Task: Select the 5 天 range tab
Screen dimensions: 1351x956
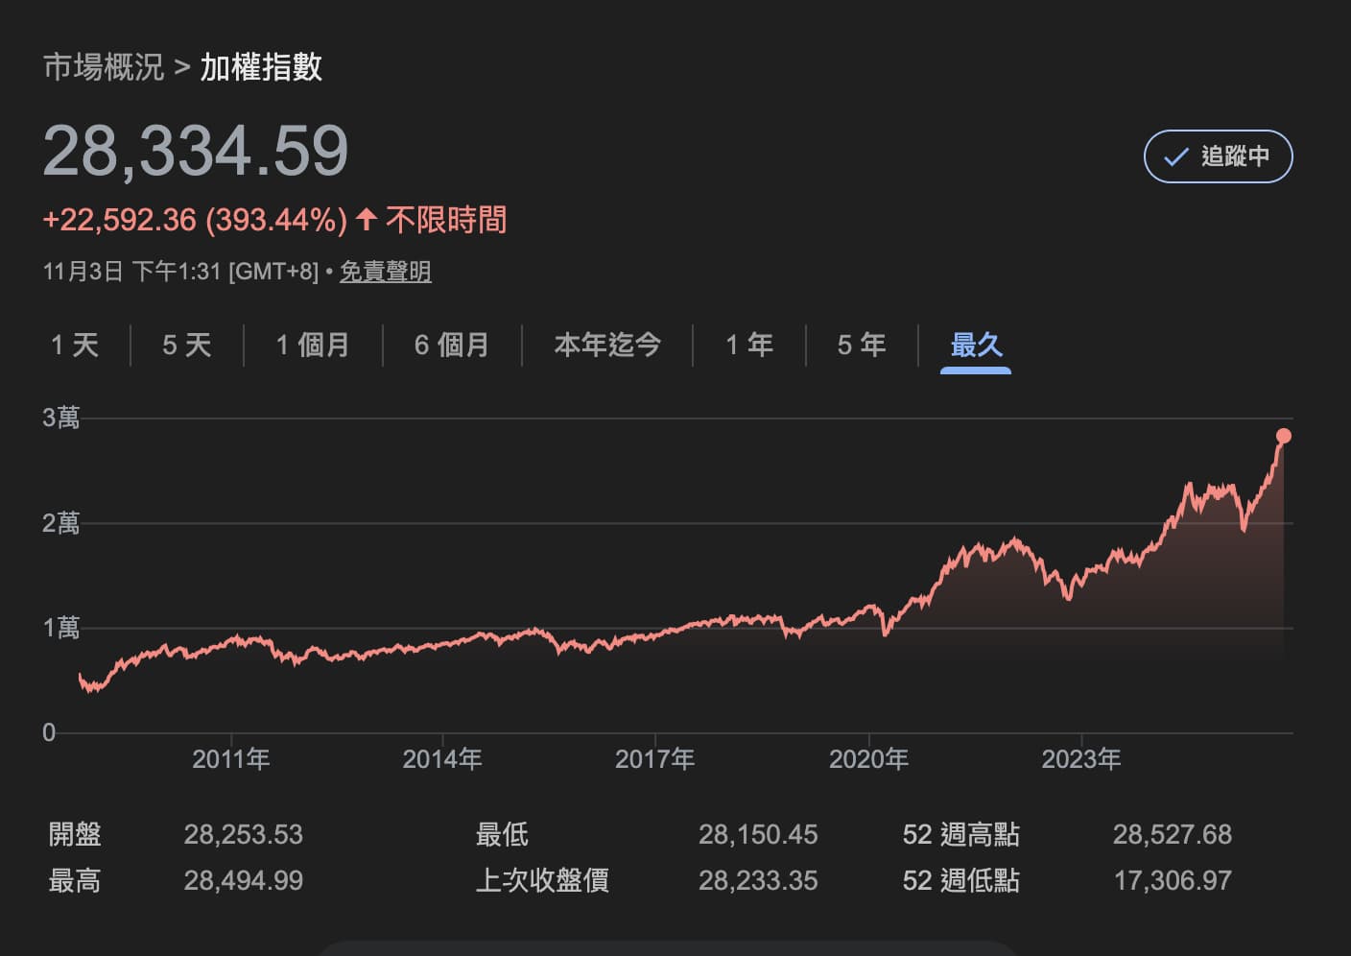Action: [186, 345]
